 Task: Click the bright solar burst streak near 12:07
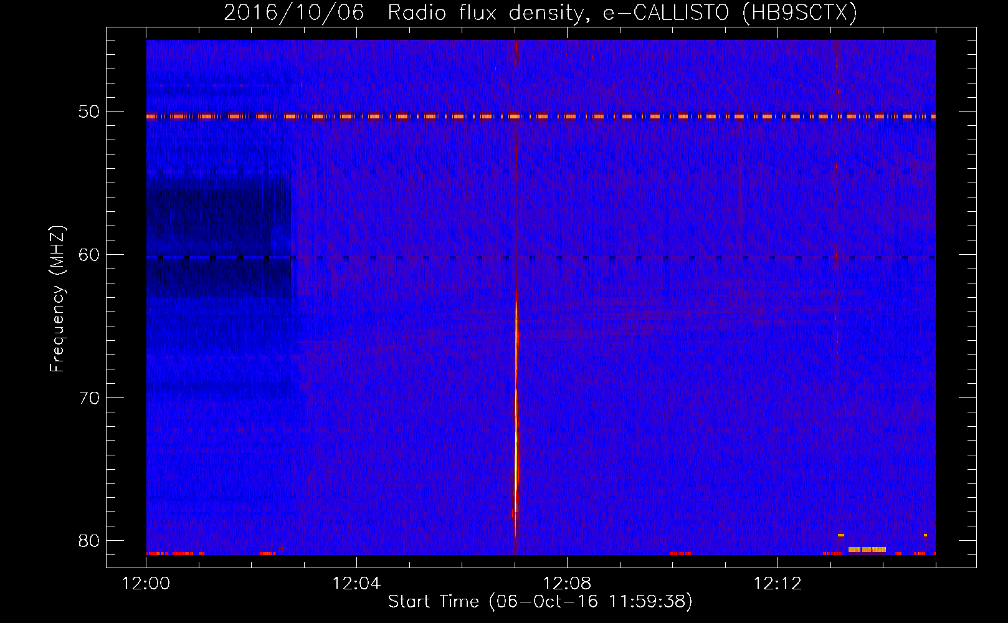coord(516,417)
